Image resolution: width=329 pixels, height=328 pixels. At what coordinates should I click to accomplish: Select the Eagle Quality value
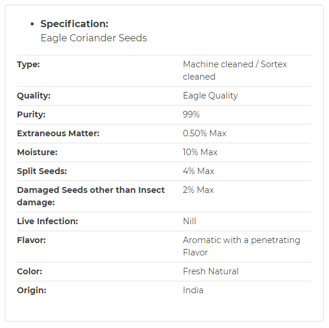(x=210, y=96)
